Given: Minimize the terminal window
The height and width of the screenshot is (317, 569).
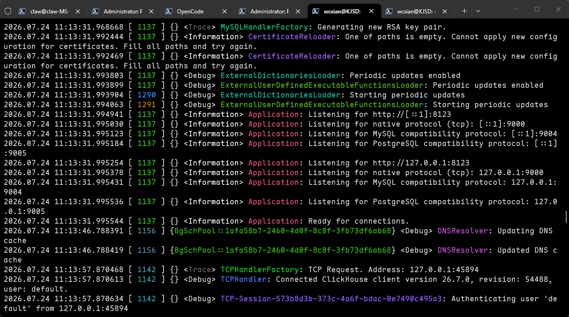Looking at the screenshot, I should 516,10.
